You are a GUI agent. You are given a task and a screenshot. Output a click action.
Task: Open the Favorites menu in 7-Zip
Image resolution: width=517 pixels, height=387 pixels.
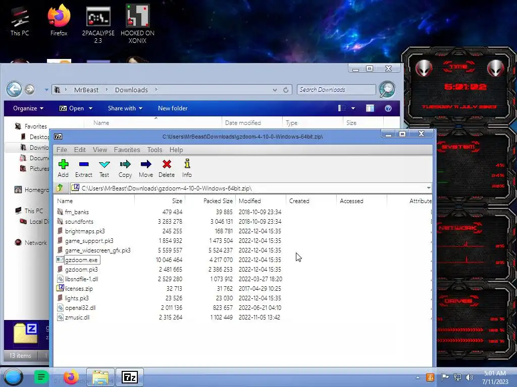[127, 150]
